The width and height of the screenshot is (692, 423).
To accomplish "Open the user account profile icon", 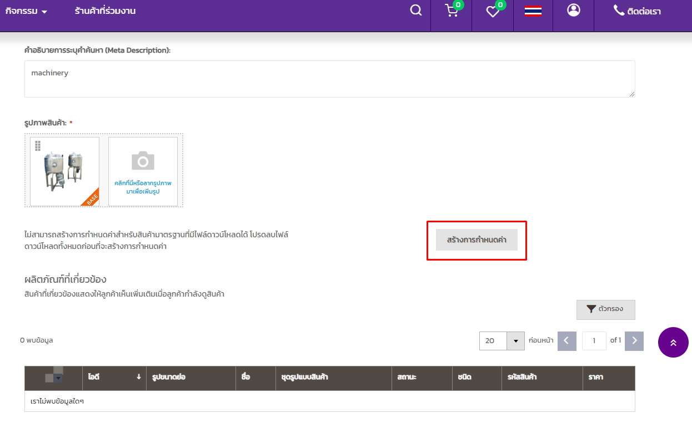I will pos(573,11).
